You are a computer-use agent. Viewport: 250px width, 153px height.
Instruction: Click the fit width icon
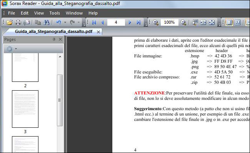pos(203,23)
